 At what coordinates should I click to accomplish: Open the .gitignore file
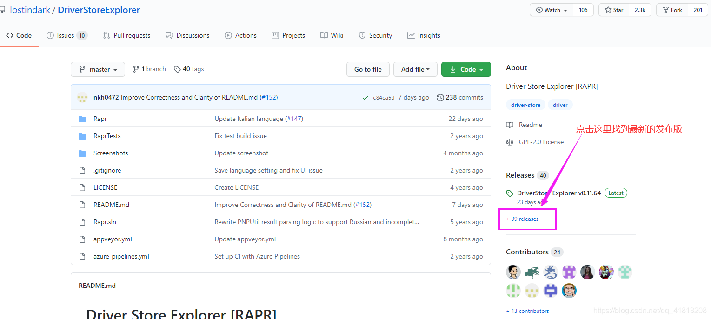coord(107,170)
